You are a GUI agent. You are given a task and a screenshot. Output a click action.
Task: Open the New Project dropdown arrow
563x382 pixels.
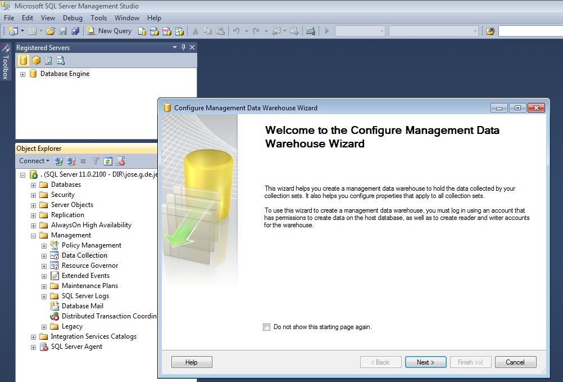(x=22, y=32)
